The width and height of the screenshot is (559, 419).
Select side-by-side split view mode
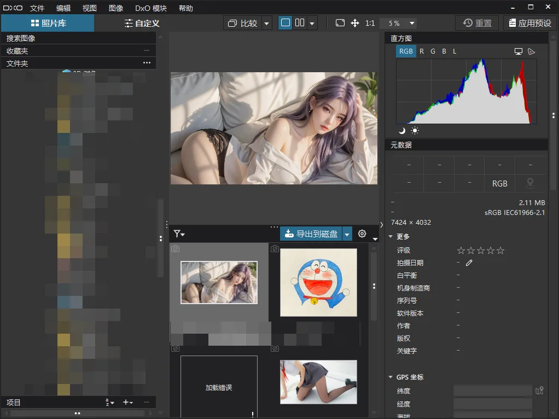pos(300,23)
